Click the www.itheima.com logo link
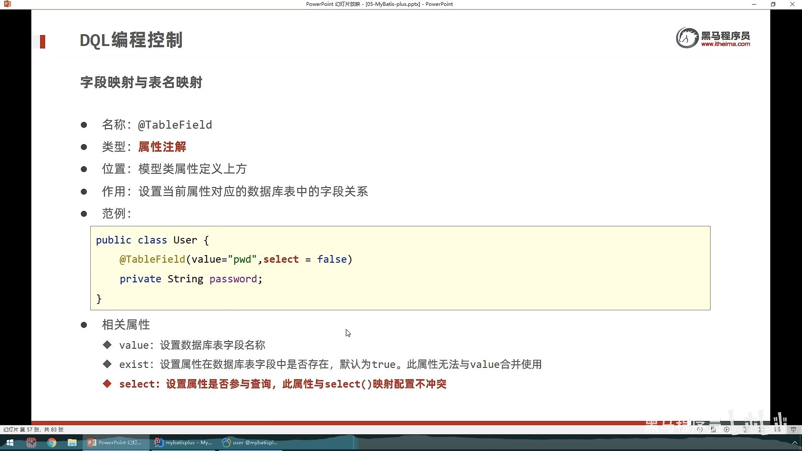 [x=725, y=44]
